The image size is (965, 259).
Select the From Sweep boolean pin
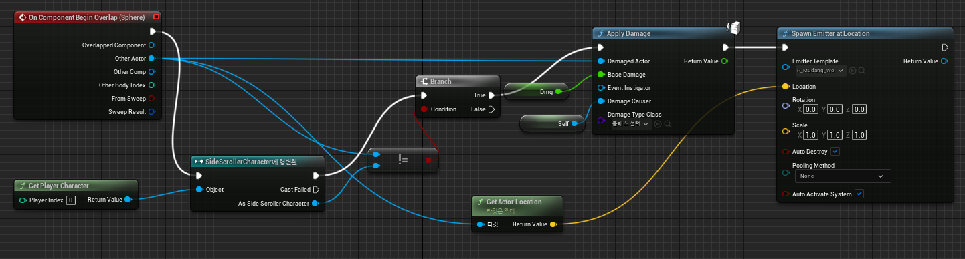point(152,99)
